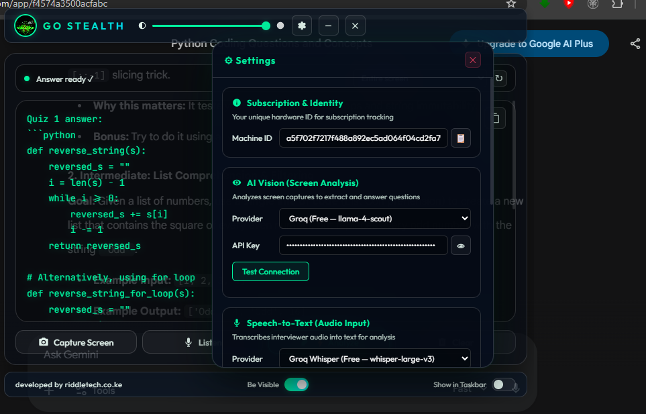Click the opacity slider handle
The width and height of the screenshot is (646, 414).
tap(266, 26)
